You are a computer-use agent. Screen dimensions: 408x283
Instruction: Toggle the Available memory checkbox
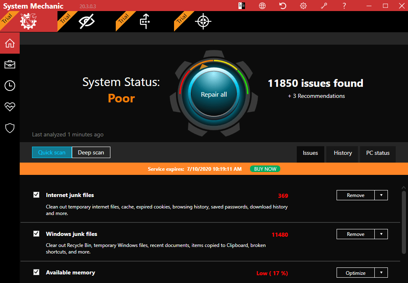[37, 272]
